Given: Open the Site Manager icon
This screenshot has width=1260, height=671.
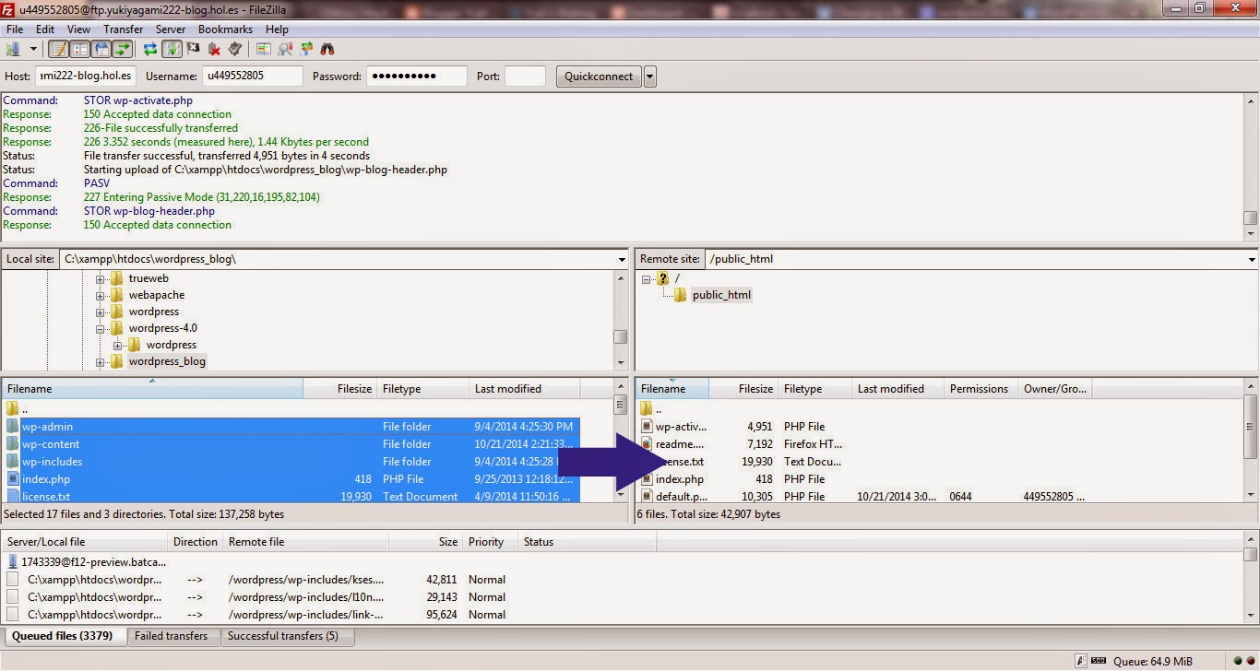Looking at the screenshot, I should (13, 49).
